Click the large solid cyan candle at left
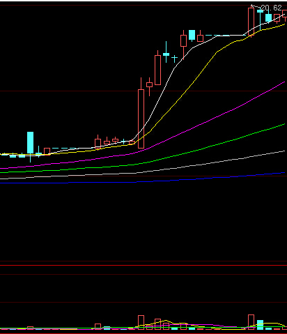 30,142
